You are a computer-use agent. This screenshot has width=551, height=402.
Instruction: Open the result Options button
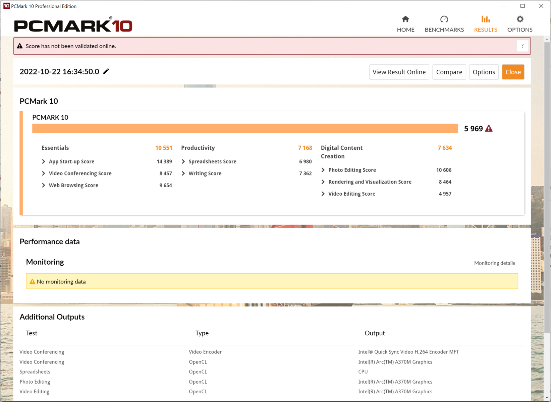coord(484,72)
